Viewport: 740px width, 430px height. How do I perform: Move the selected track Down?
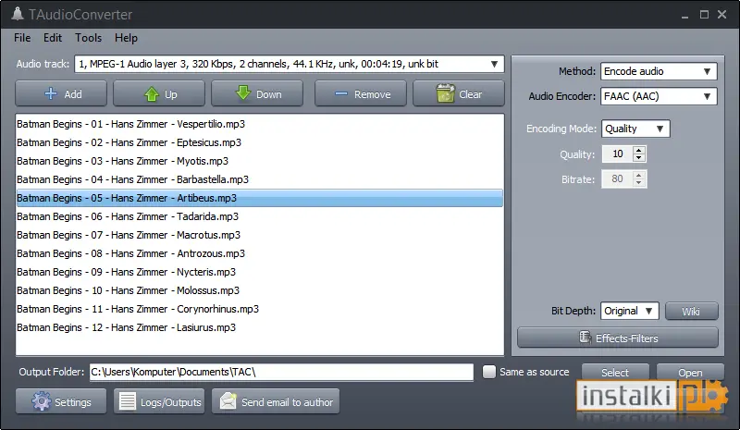[257, 93]
